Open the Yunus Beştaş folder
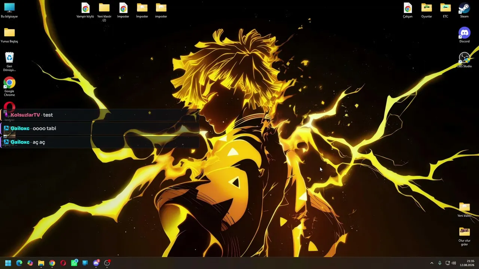 (9, 35)
